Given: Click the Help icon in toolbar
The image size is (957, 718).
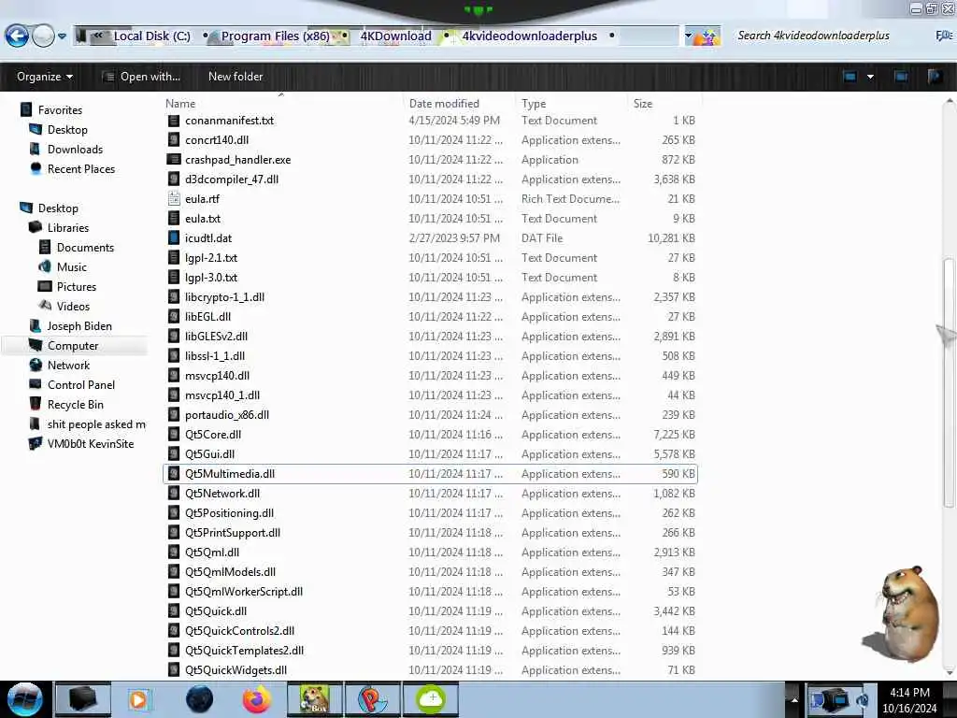Looking at the screenshot, I should (935, 77).
